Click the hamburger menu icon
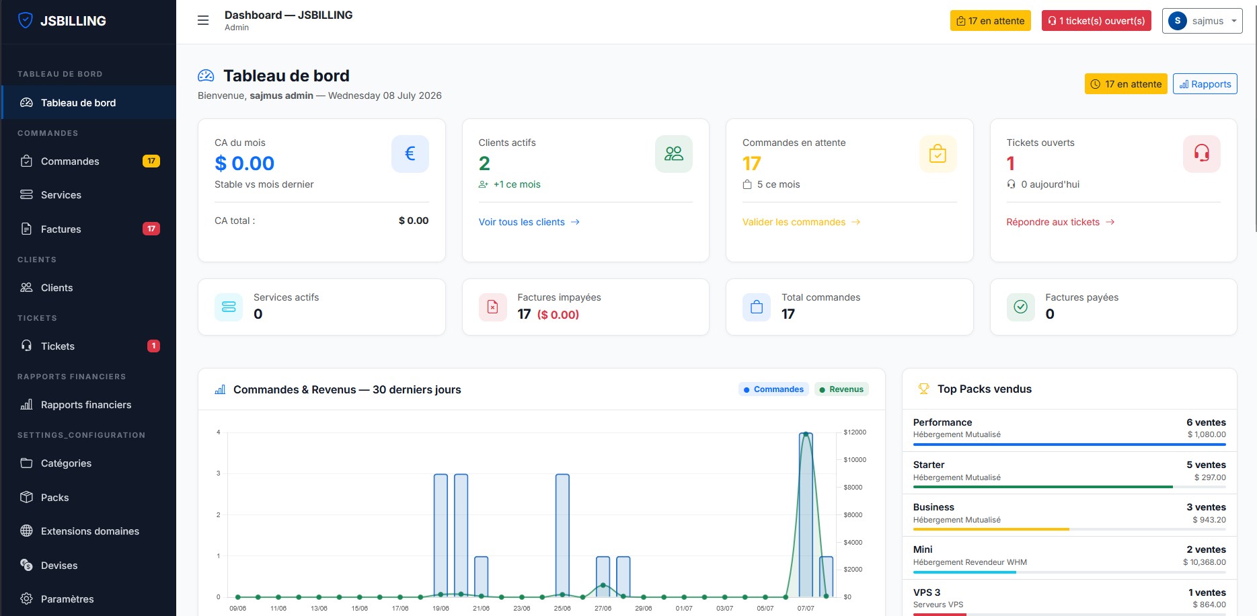The image size is (1257, 616). [x=203, y=21]
